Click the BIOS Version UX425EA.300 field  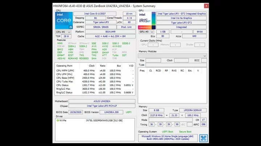click(x=111, y=112)
